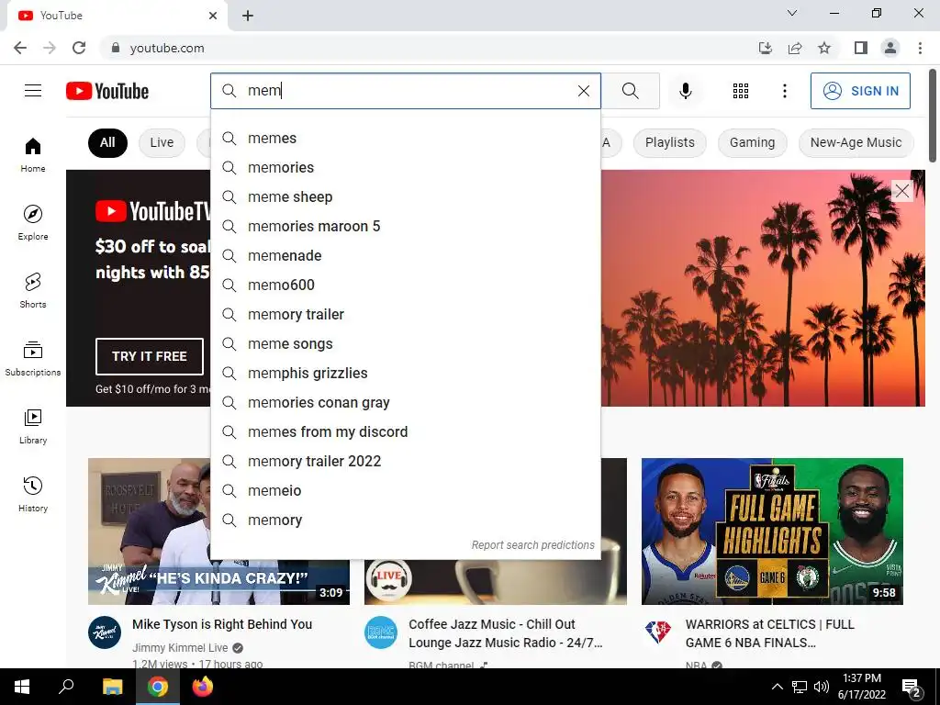Choose 'memory trailer 2022' suggestion

pyautogui.click(x=405, y=461)
